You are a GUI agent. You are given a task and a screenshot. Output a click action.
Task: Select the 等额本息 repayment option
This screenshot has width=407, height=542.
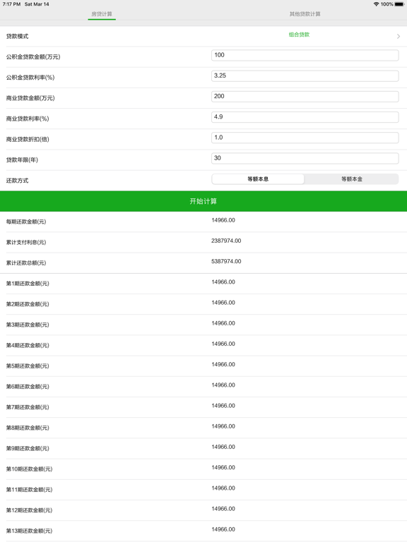tap(258, 179)
